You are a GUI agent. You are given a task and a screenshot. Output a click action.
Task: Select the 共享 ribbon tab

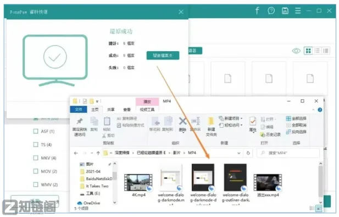pos(111,110)
